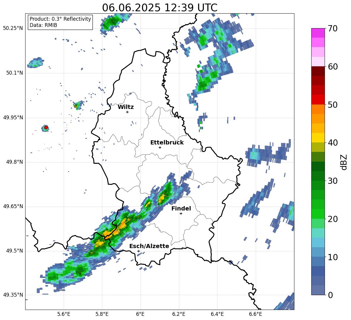Click the yellow colorbar swatch above 40

318,138
